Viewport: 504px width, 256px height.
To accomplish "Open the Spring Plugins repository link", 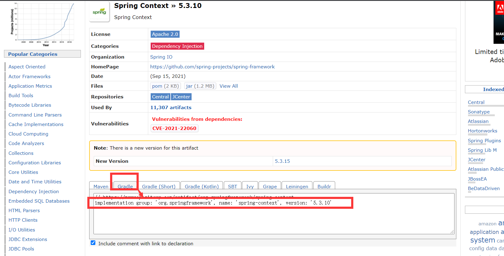I will coord(485,141).
